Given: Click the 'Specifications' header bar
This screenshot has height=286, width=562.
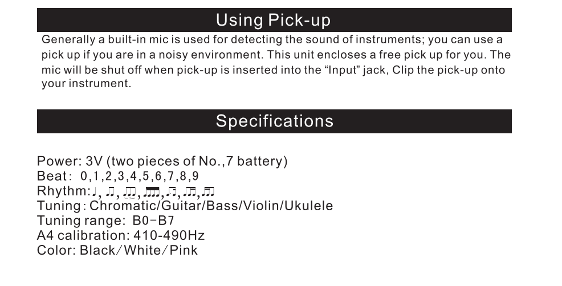Looking at the screenshot, I should tap(274, 121).
